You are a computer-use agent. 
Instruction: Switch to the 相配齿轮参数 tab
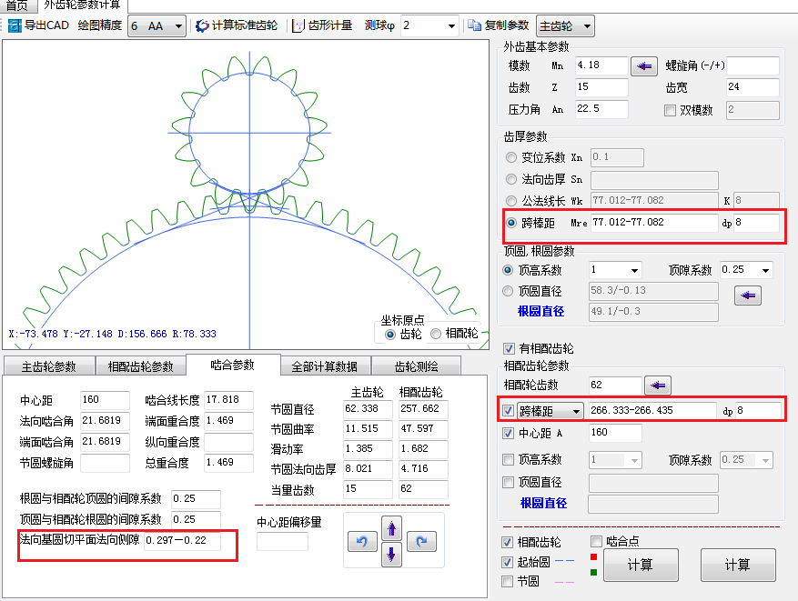(x=141, y=366)
